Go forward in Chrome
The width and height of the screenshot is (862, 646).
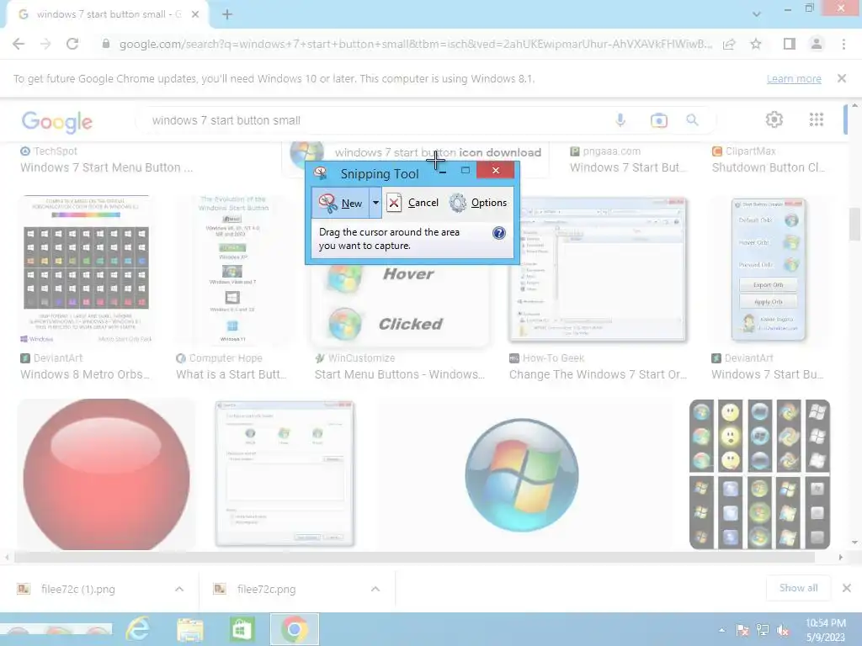pos(45,44)
